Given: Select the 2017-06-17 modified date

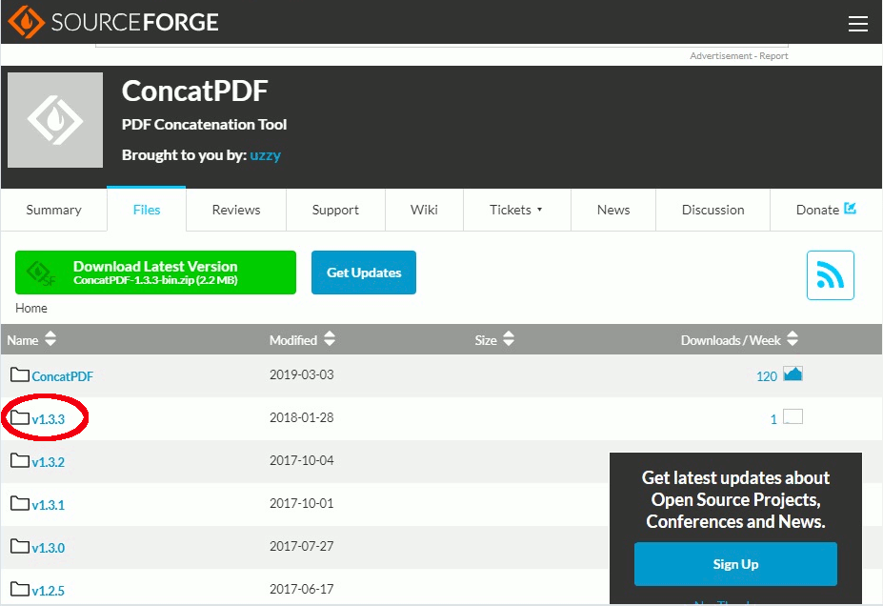Looking at the screenshot, I should (301, 589).
